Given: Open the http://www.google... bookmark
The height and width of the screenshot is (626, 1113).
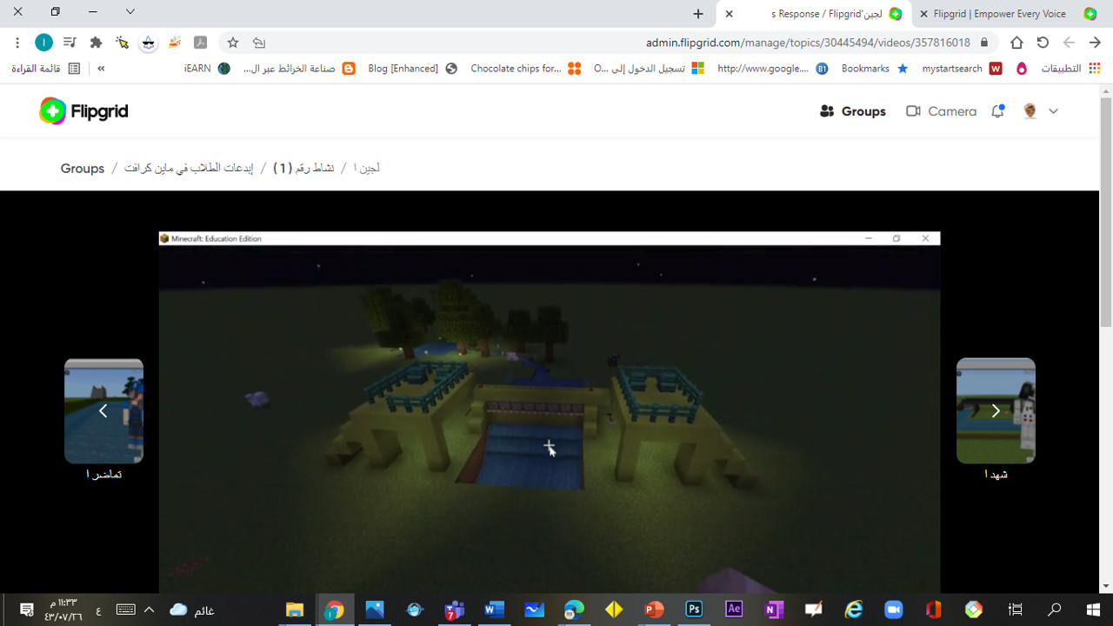Looking at the screenshot, I should (772, 69).
